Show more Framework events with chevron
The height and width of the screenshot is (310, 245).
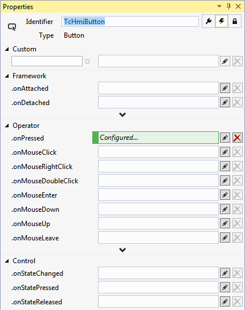pos(122,115)
